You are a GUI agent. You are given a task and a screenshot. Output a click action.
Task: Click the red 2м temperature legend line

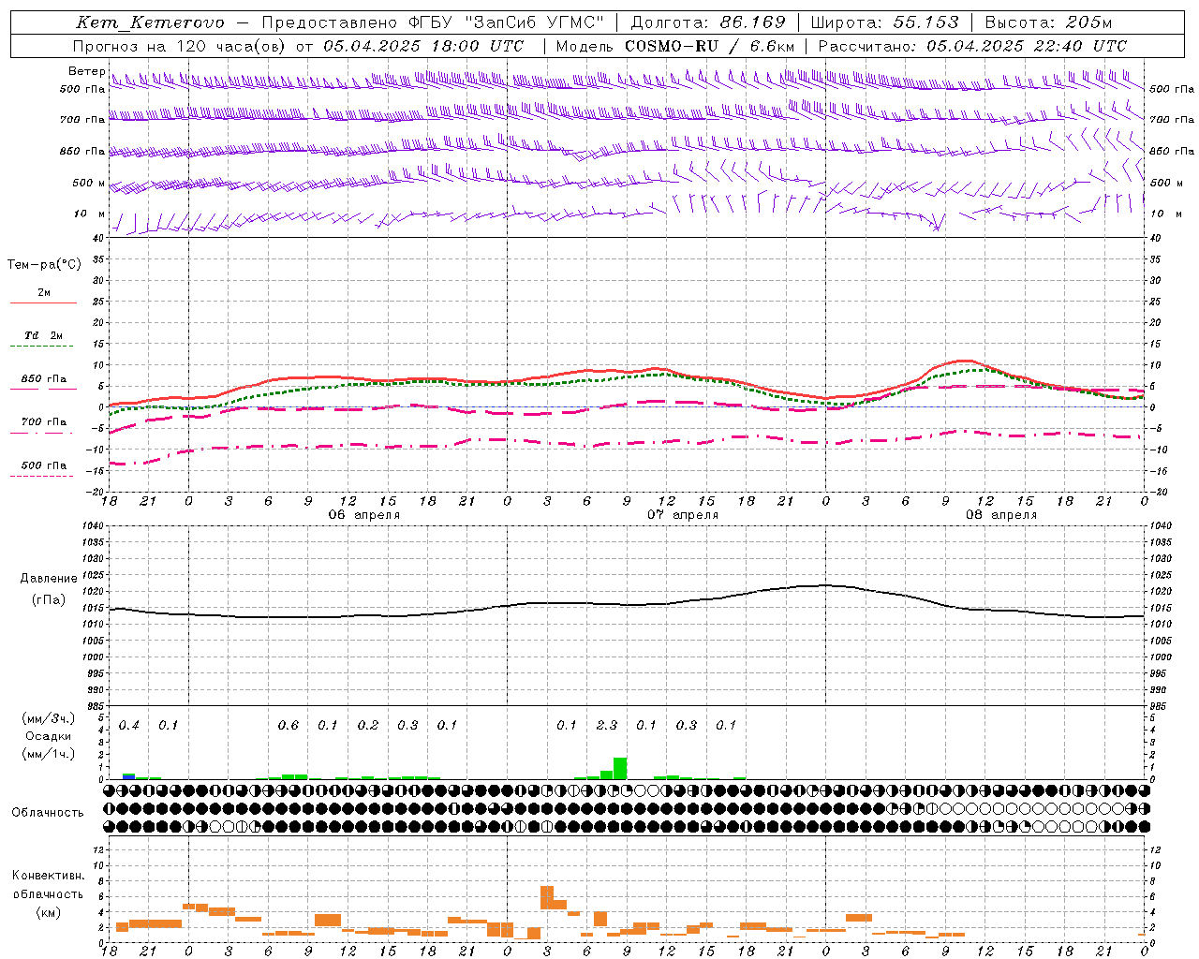click(43, 303)
